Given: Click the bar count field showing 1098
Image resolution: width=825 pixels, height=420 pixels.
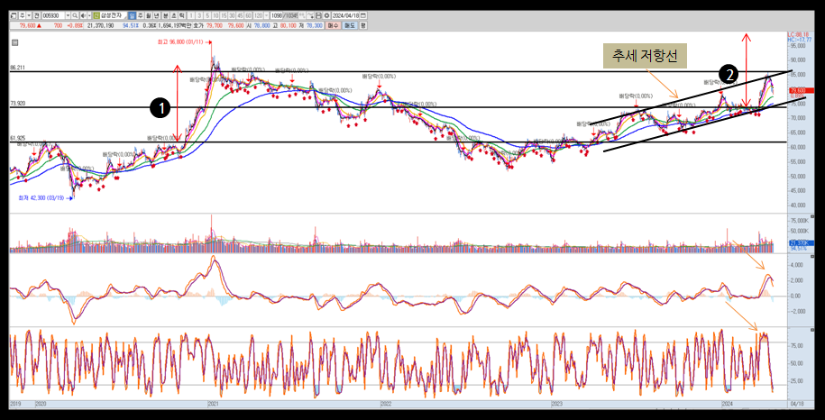Looking at the screenshot, I should (277, 15).
